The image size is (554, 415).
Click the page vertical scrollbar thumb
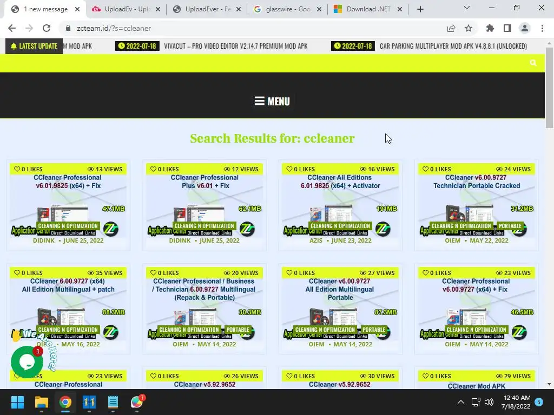tap(549, 88)
